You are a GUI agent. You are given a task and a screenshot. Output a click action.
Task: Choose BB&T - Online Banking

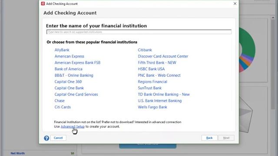pos(74,75)
